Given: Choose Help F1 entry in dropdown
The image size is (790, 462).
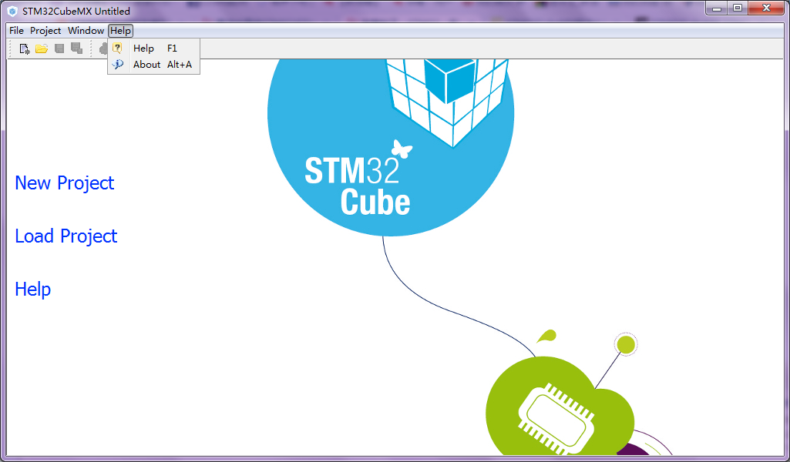Looking at the screenshot, I should pyautogui.click(x=153, y=49).
